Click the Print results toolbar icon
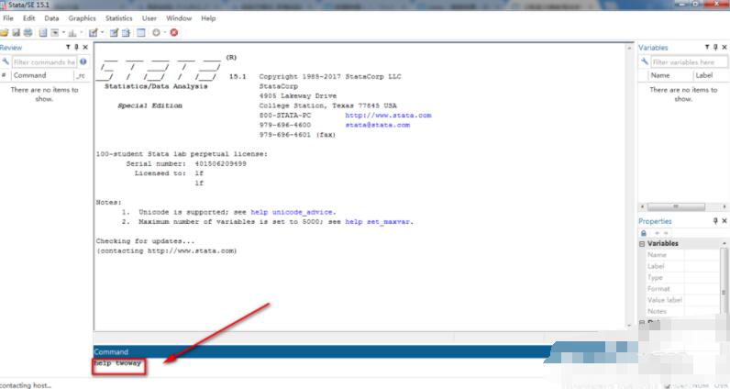 pos(28,33)
